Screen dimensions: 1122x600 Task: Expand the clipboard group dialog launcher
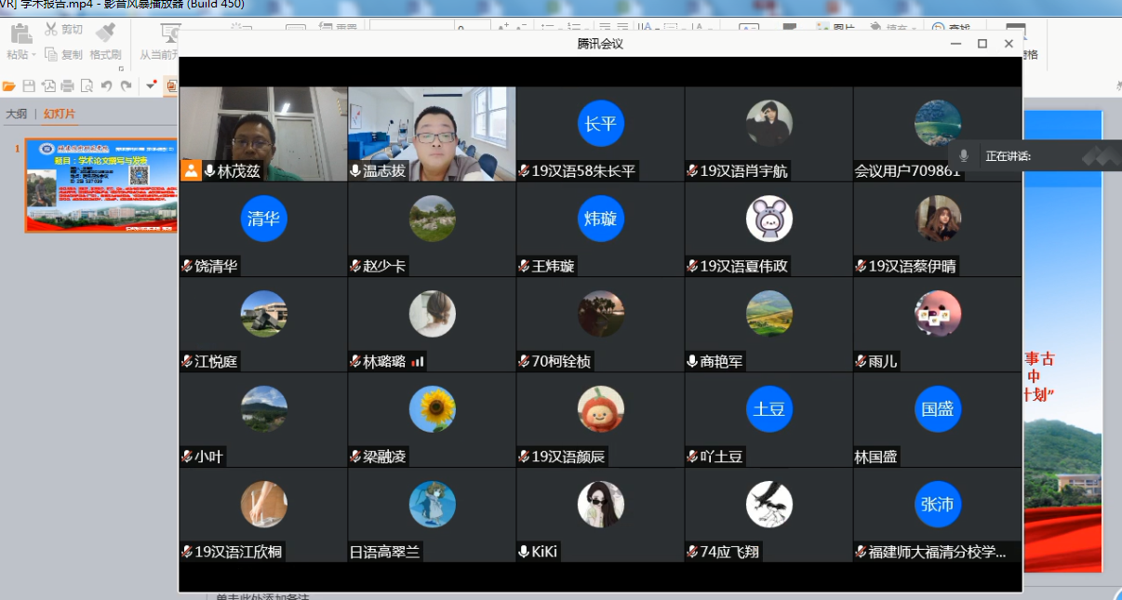point(119,68)
